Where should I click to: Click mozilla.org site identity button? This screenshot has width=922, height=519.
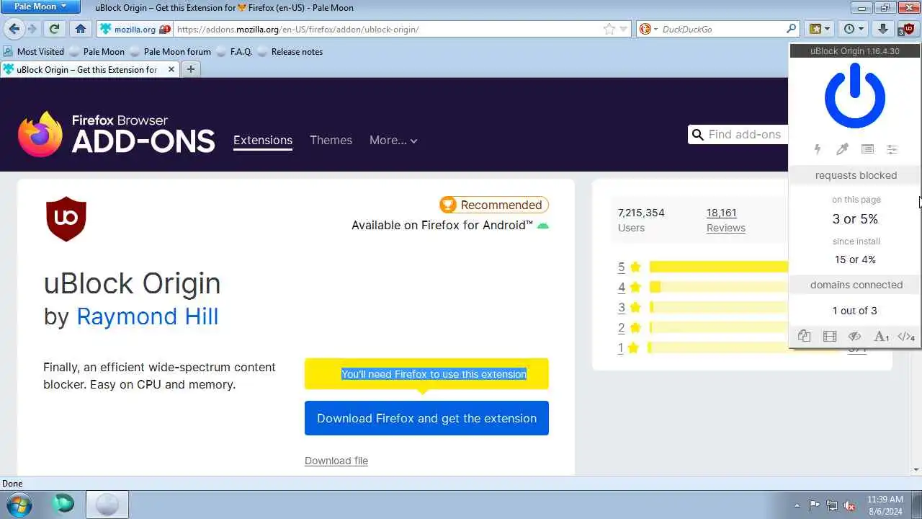tap(135, 30)
